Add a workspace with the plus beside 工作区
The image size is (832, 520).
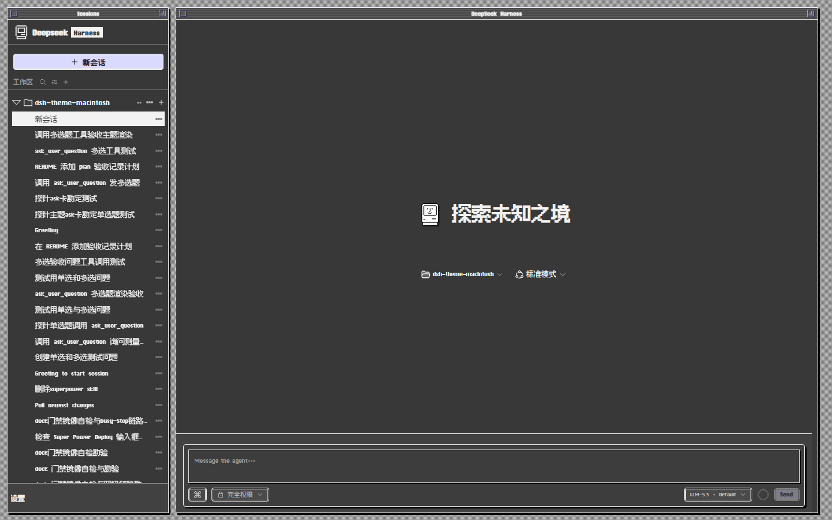tap(66, 82)
